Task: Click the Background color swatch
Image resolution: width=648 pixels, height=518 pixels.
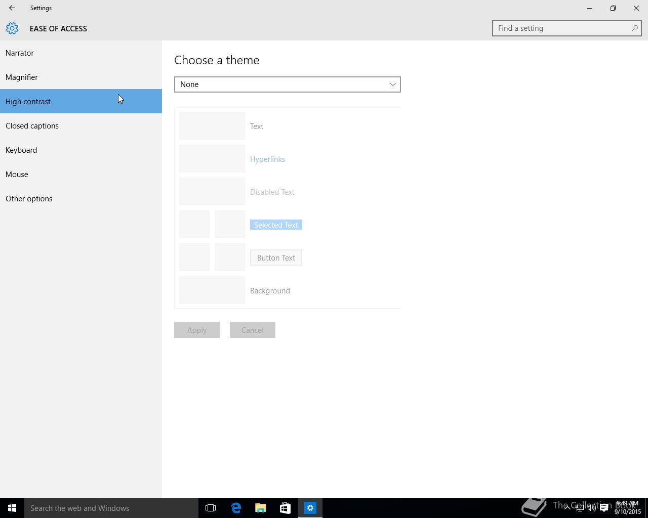Action: 212,290
